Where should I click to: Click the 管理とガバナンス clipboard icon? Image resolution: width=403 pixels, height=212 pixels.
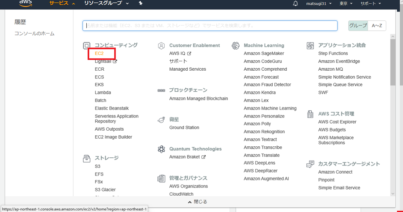[161, 178]
